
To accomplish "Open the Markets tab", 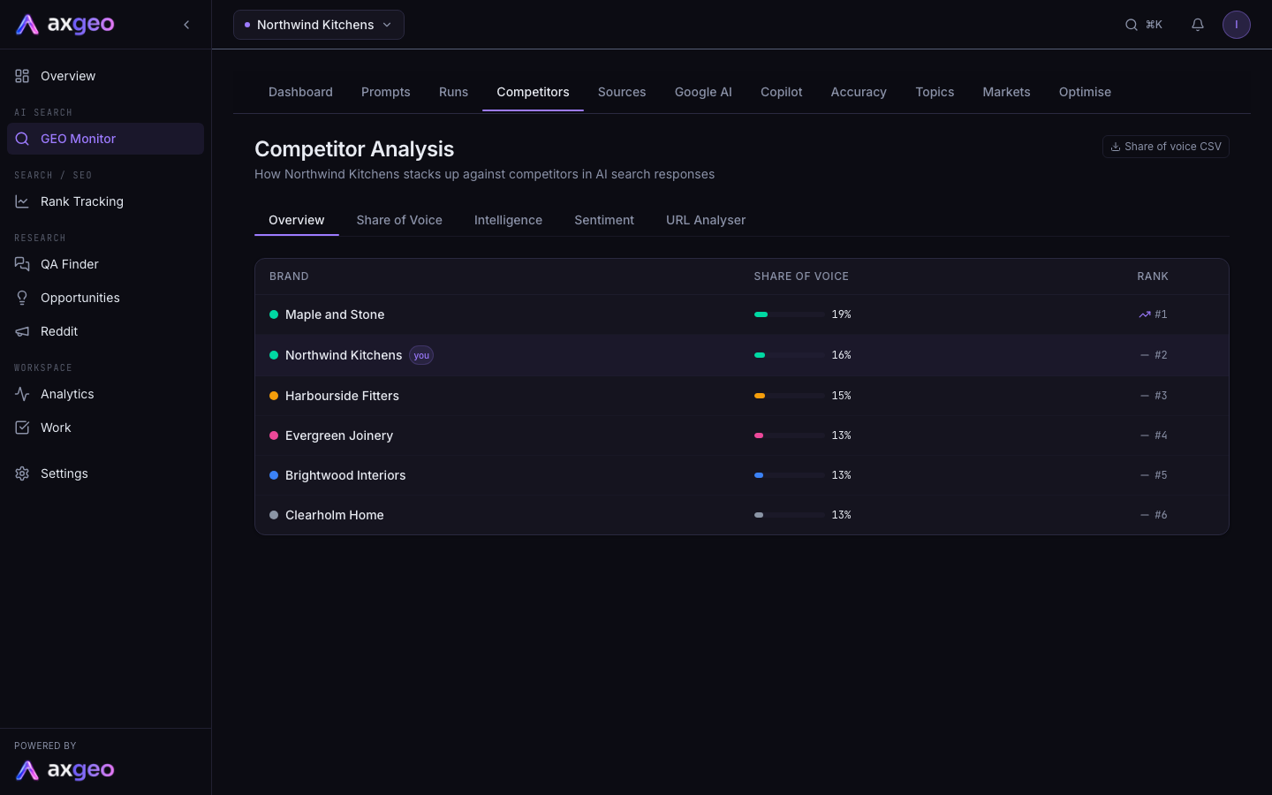I will click(1006, 92).
